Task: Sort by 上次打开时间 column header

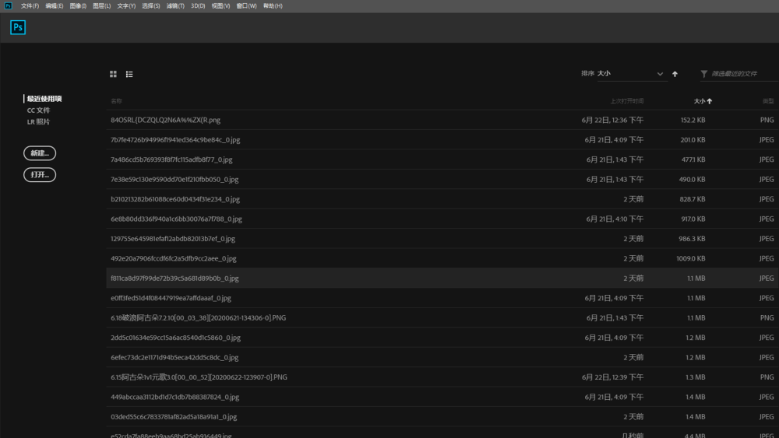Action: tap(626, 101)
